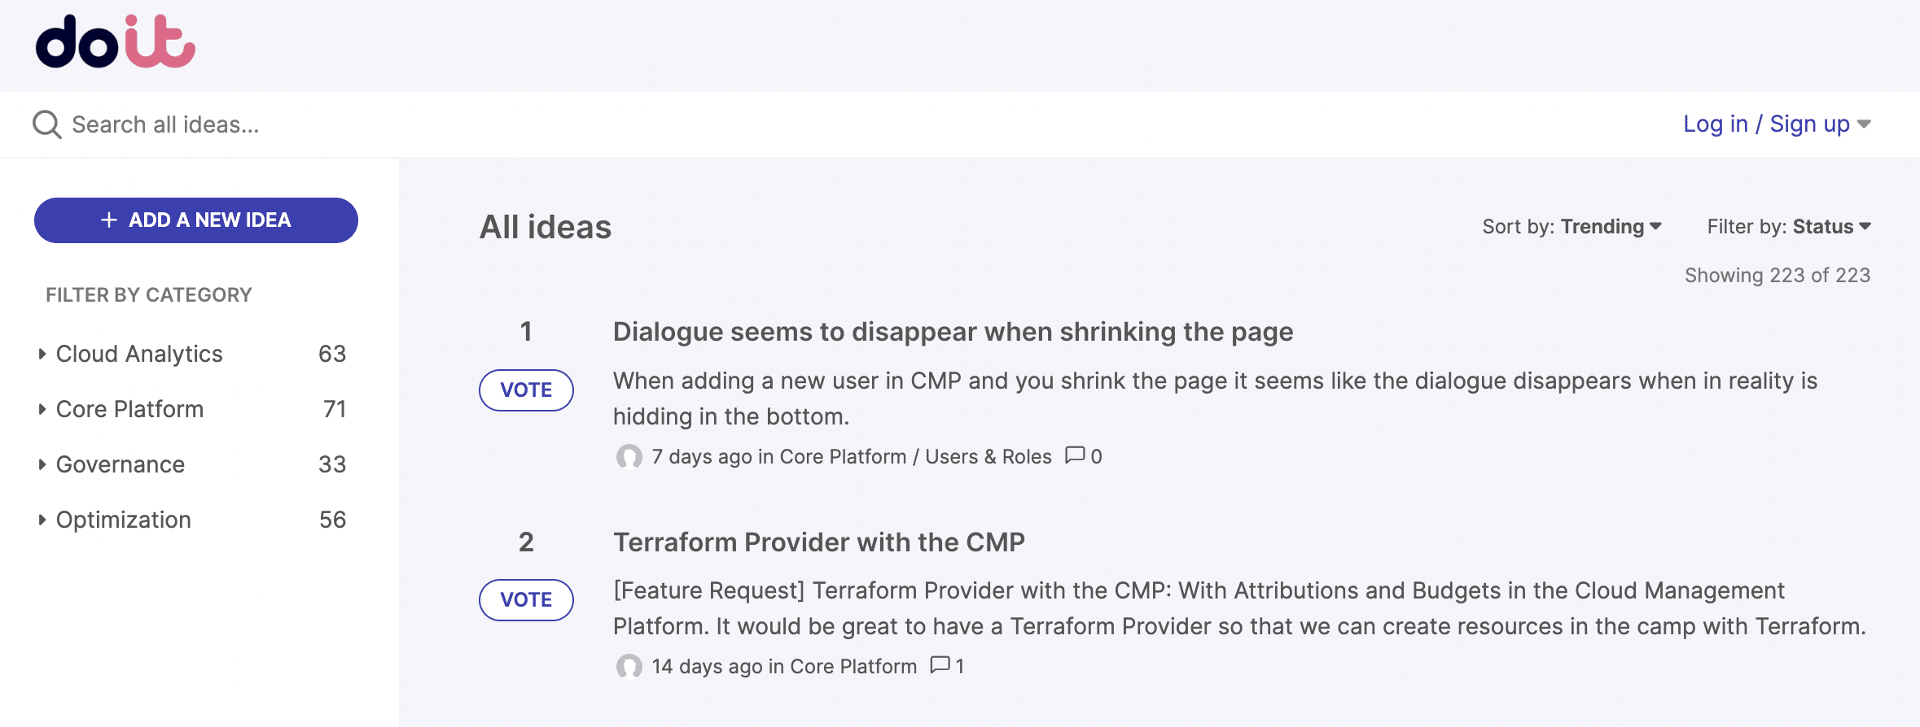Click the search magnifier icon
The width and height of the screenshot is (1920, 727).
point(46,124)
